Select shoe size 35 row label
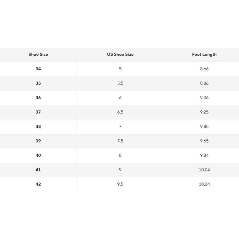Image resolution: width=239 pixels, height=239 pixels. 38,83
